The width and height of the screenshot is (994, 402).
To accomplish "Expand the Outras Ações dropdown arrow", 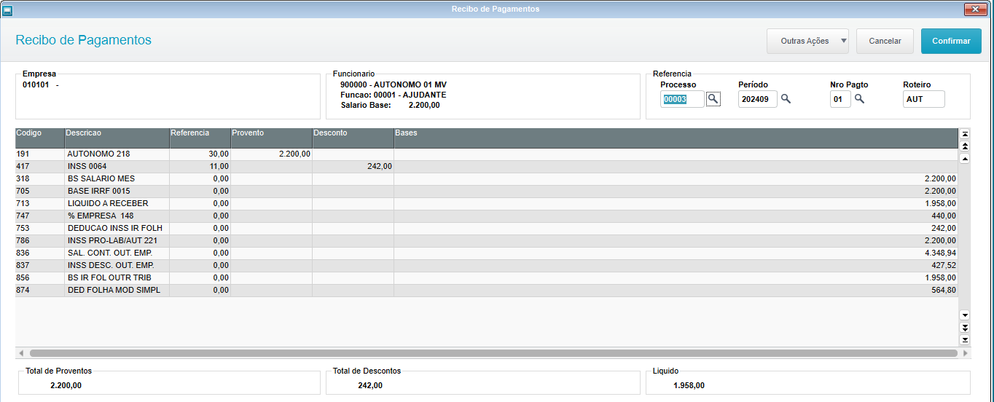I will point(844,41).
